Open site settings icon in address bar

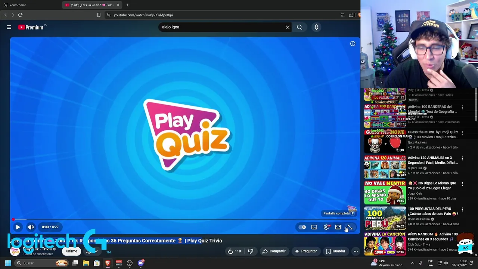click(108, 15)
